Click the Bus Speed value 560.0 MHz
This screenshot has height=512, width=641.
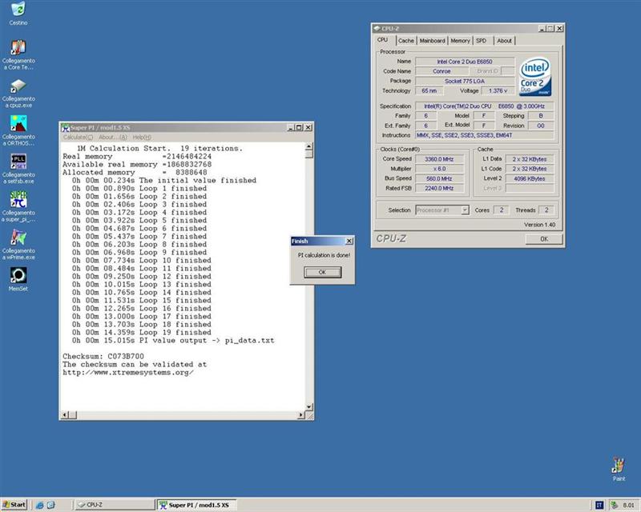[439, 178]
